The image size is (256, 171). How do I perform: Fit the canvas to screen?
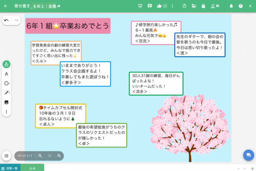pyautogui.click(x=49, y=156)
